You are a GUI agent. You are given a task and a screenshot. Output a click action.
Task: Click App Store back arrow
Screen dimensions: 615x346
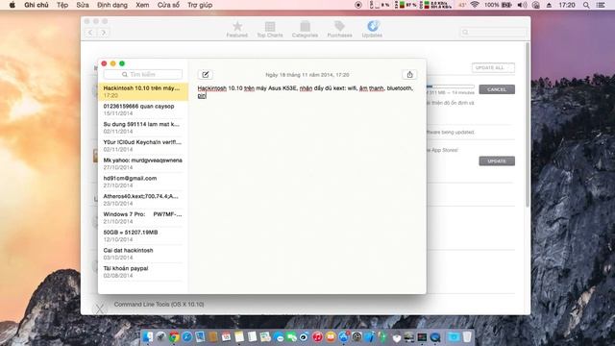[90, 33]
